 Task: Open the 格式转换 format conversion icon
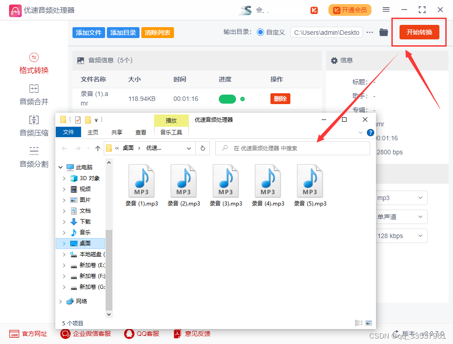[34, 57]
